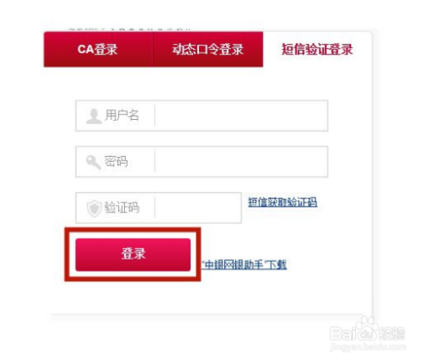Select the 短信验证登录 tab
431x362 pixels.
pyautogui.click(x=317, y=49)
